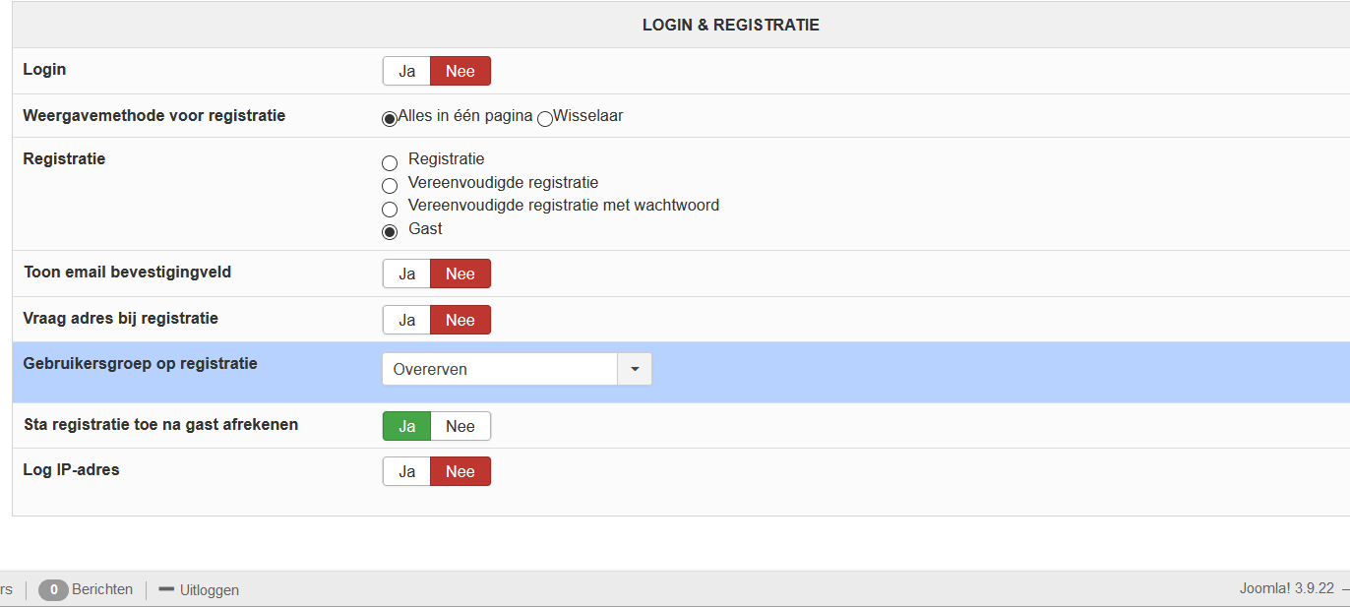This screenshot has height=607, width=1350.
Task: Click the Overerven select field
Action: click(499, 370)
